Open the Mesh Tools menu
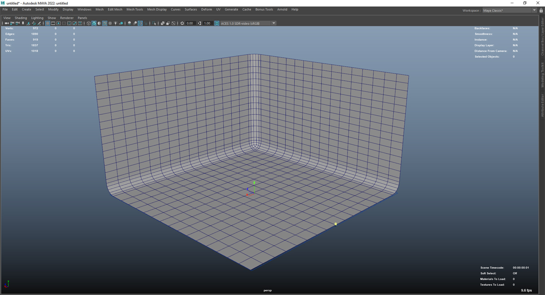This screenshot has height=295, width=545. tap(134, 9)
